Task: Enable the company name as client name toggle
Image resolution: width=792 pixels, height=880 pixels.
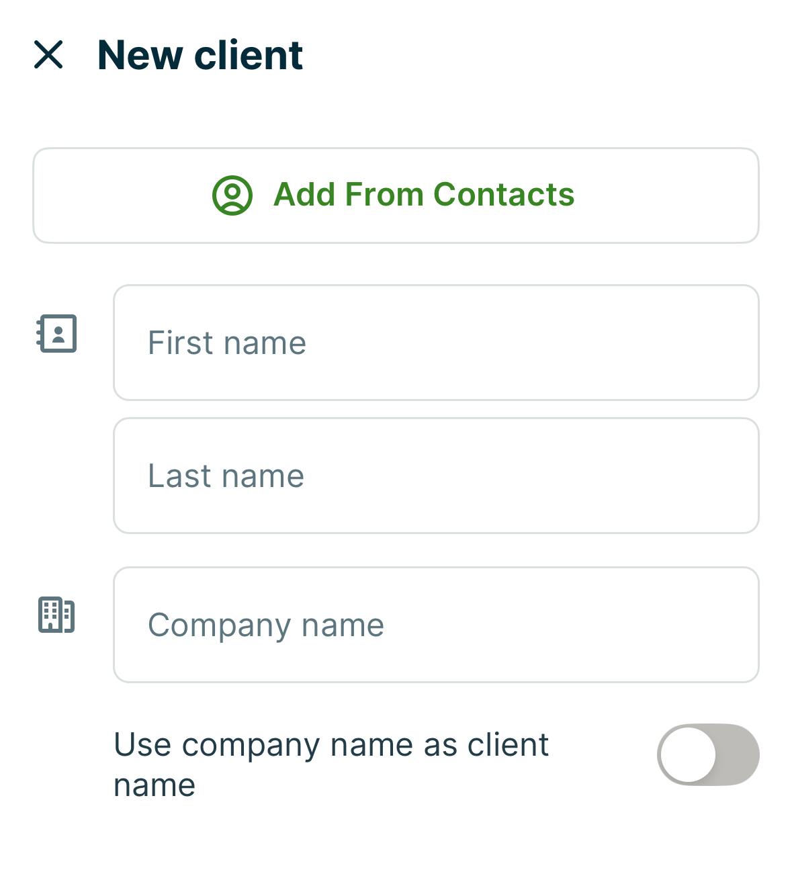Action: click(708, 754)
